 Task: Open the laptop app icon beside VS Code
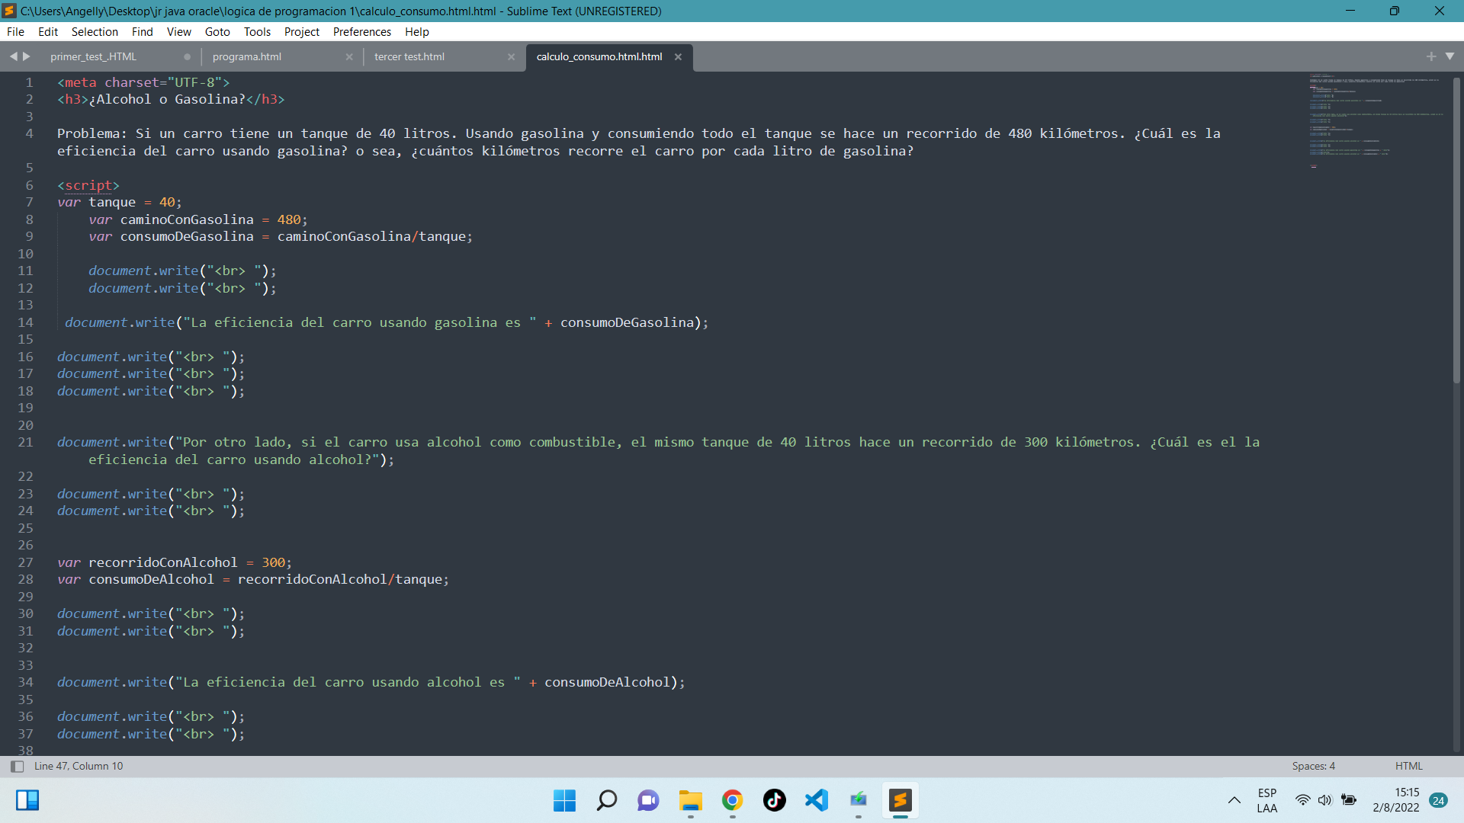tap(859, 800)
